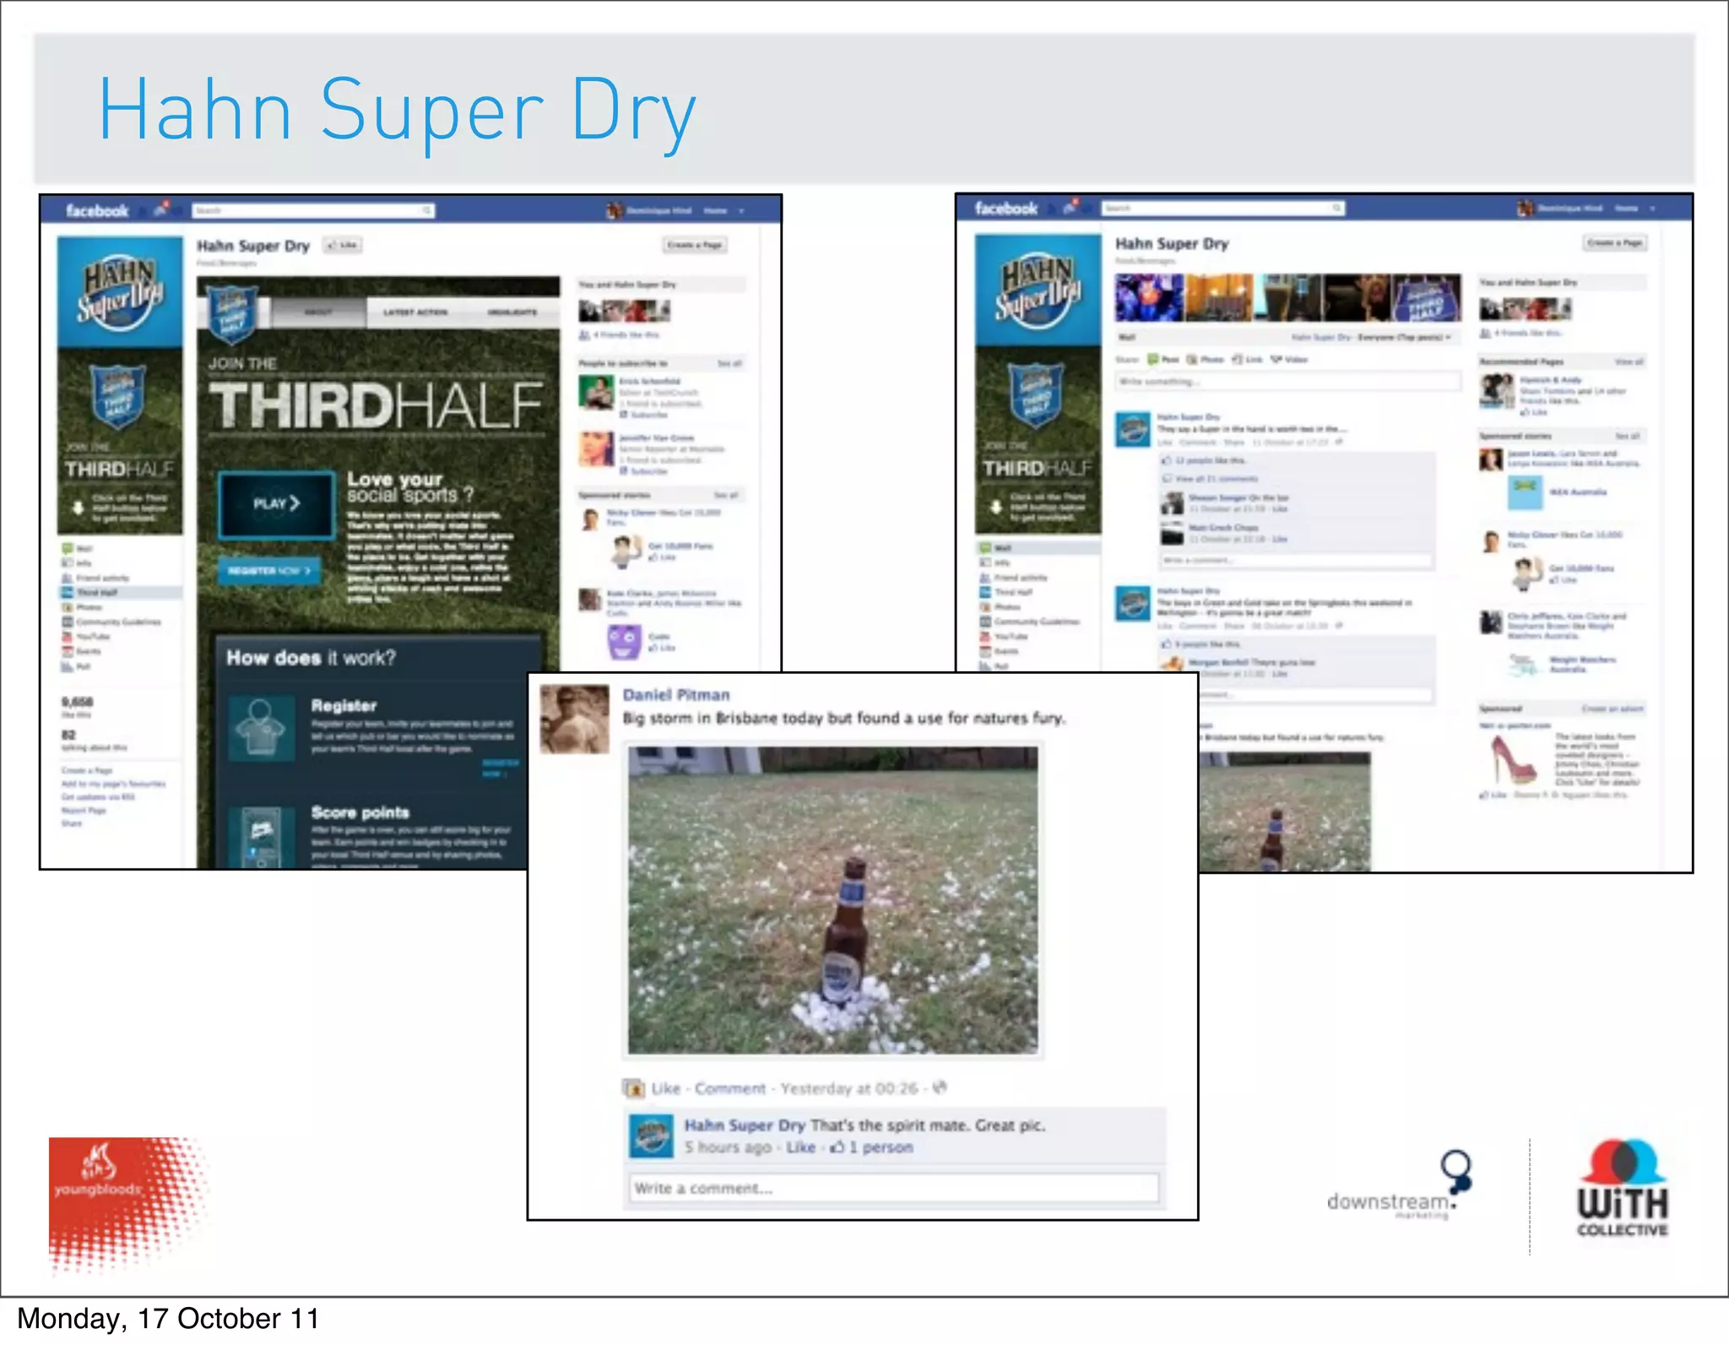Select the Latest Action tab
Screen dimensions: 1729x1345
click(415, 312)
